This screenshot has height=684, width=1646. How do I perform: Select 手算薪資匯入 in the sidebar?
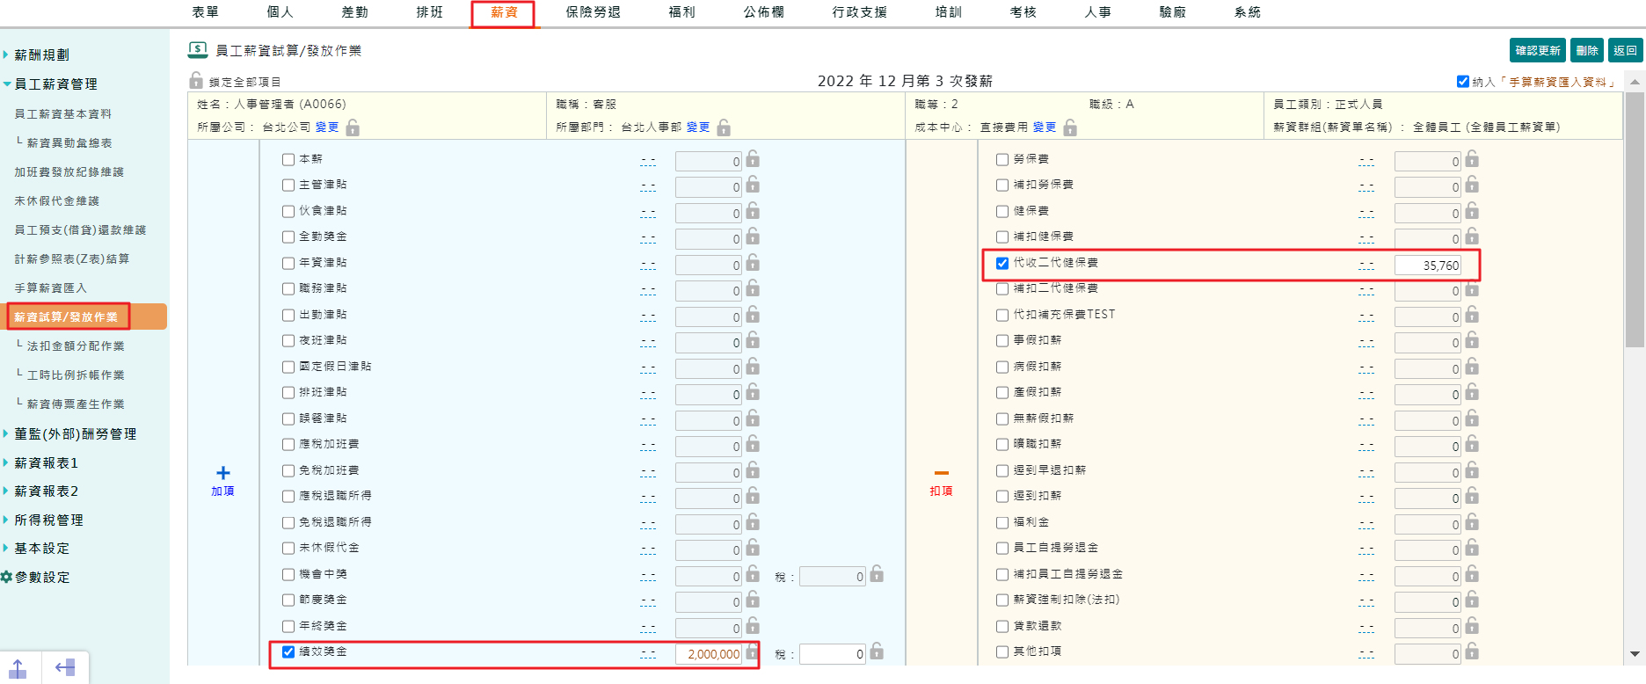tap(51, 288)
